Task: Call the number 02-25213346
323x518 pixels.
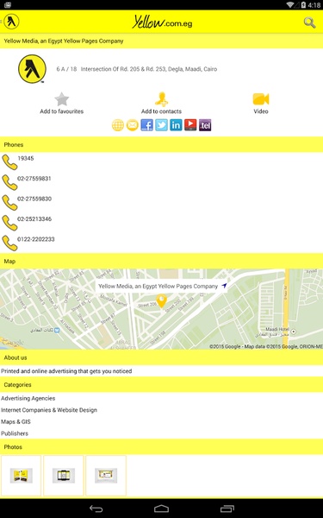Action: click(x=34, y=218)
